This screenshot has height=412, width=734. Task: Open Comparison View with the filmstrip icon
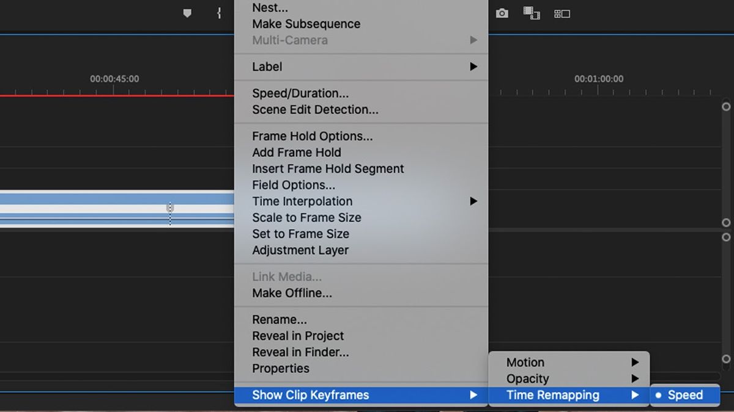(531, 13)
